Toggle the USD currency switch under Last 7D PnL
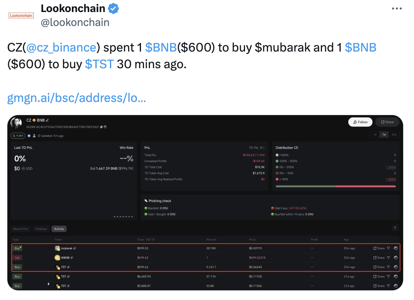Image resolution: width=414 pixels, height=300 pixels. point(24,169)
